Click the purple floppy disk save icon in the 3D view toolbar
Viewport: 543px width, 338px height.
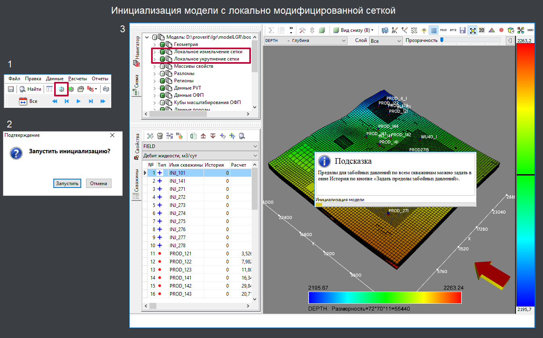463,30
